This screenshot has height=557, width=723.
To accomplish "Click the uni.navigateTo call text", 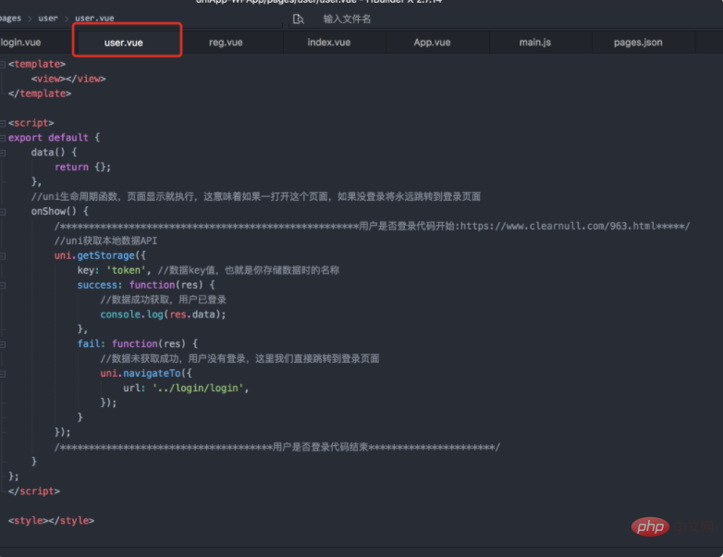I will pos(141,373).
